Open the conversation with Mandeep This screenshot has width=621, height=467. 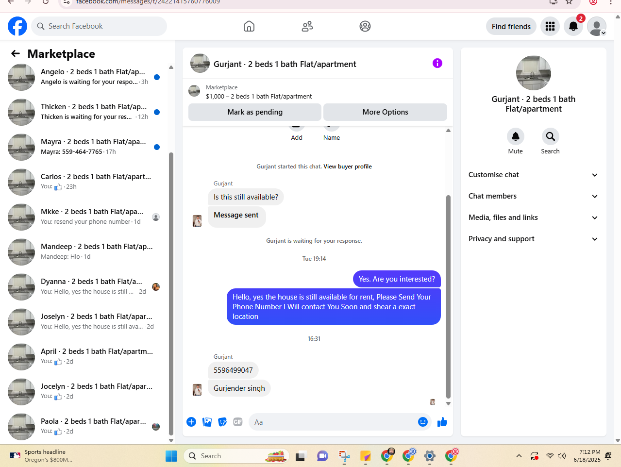tap(84, 252)
